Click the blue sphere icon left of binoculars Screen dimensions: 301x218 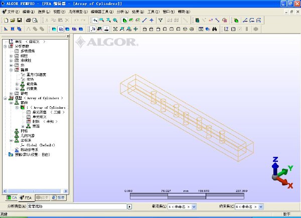[208, 29]
